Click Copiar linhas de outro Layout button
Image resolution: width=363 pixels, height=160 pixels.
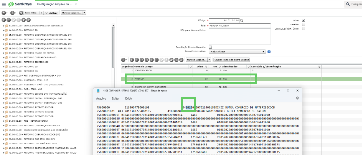(231, 60)
